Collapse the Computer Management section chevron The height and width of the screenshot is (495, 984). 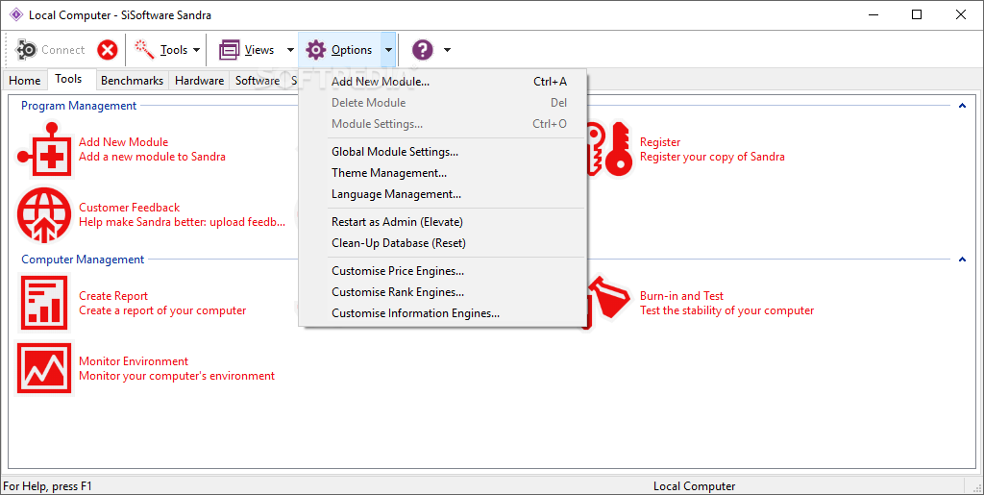(x=962, y=260)
